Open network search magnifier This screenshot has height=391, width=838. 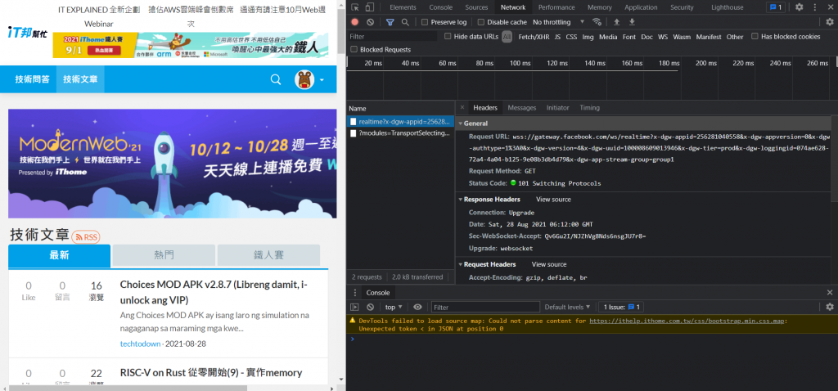tap(405, 22)
